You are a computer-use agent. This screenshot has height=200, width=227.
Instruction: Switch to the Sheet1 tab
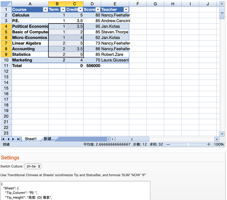31,139
